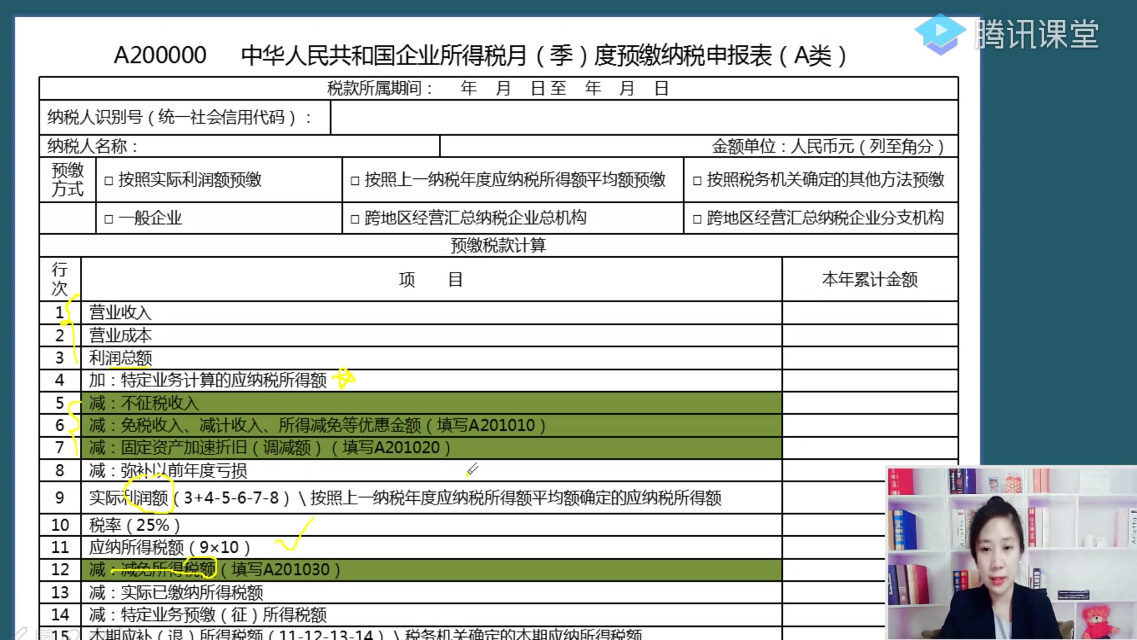
Task: Check the 跨地区经营汇总纳税企业分支机构 checkbox
Action: (698, 218)
